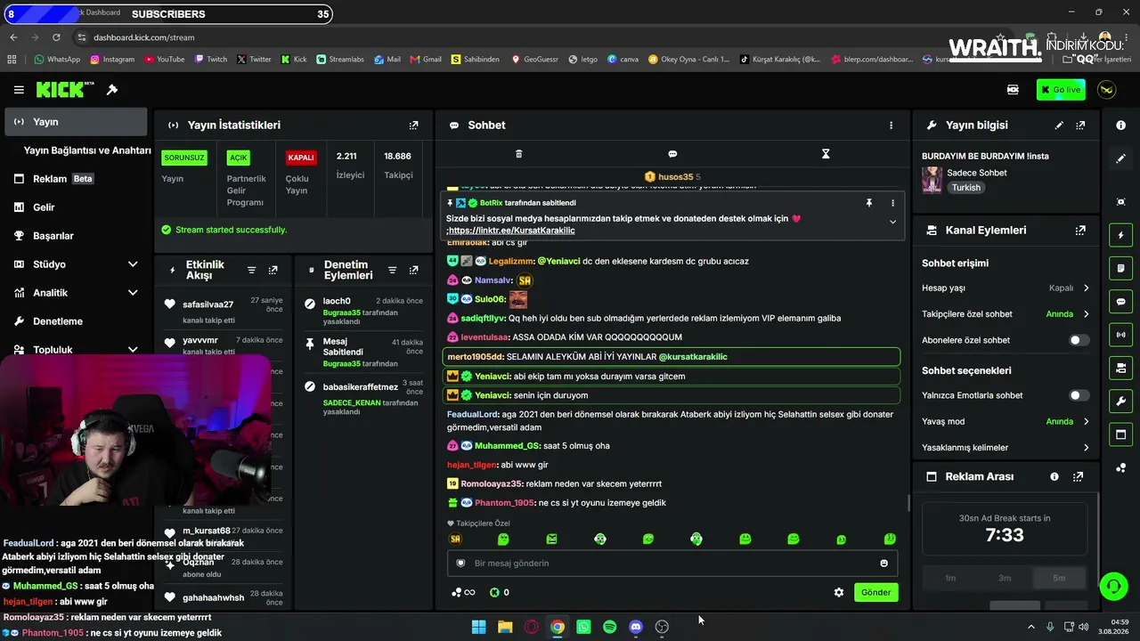Click the Bir mesaj gönderin input field
The image size is (1140, 641).
pos(672,564)
